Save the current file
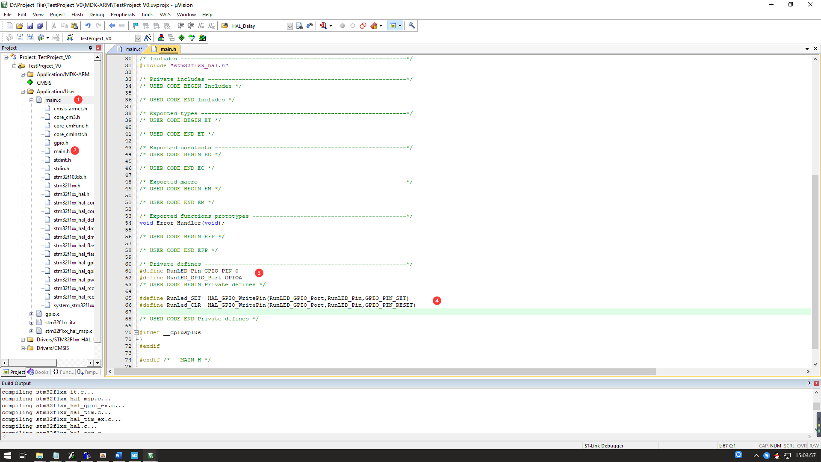821x462 pixels. tap(30, 26)
